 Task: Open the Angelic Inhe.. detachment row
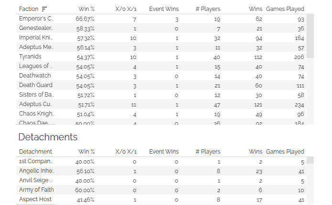click(161, 171)
